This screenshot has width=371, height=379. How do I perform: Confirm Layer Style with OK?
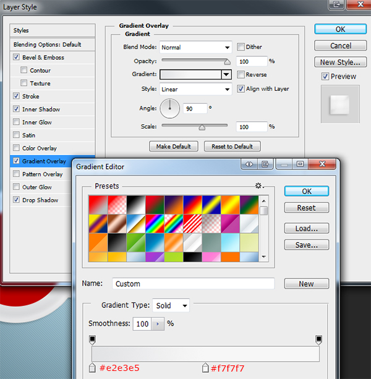tap(340, 29)
